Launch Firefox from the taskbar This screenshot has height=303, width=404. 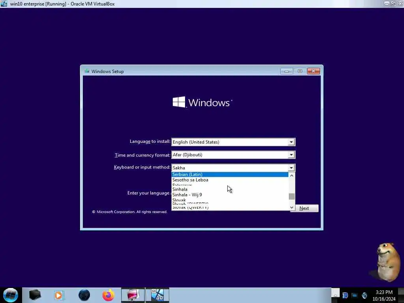[108, 295]
